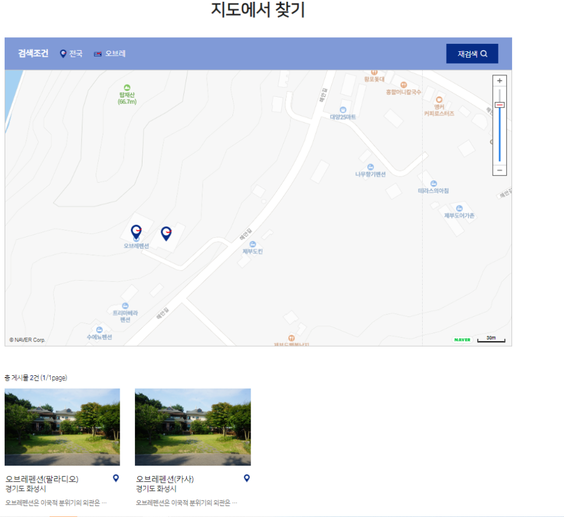Viewport: 564px width, 517px height.
Task: Open the 오브레펜션(카사) photo thumbnail
Action: pyautogui.click(x=193, y=427)
